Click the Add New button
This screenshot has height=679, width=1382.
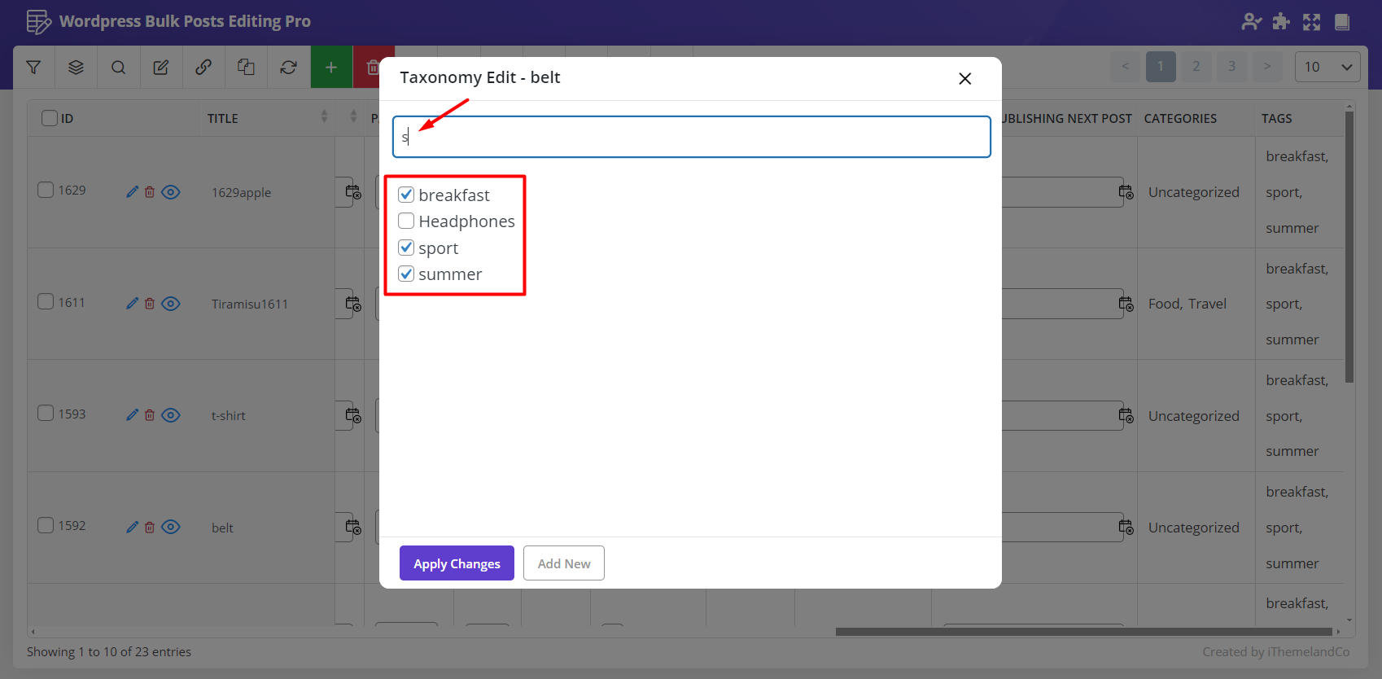563,563
